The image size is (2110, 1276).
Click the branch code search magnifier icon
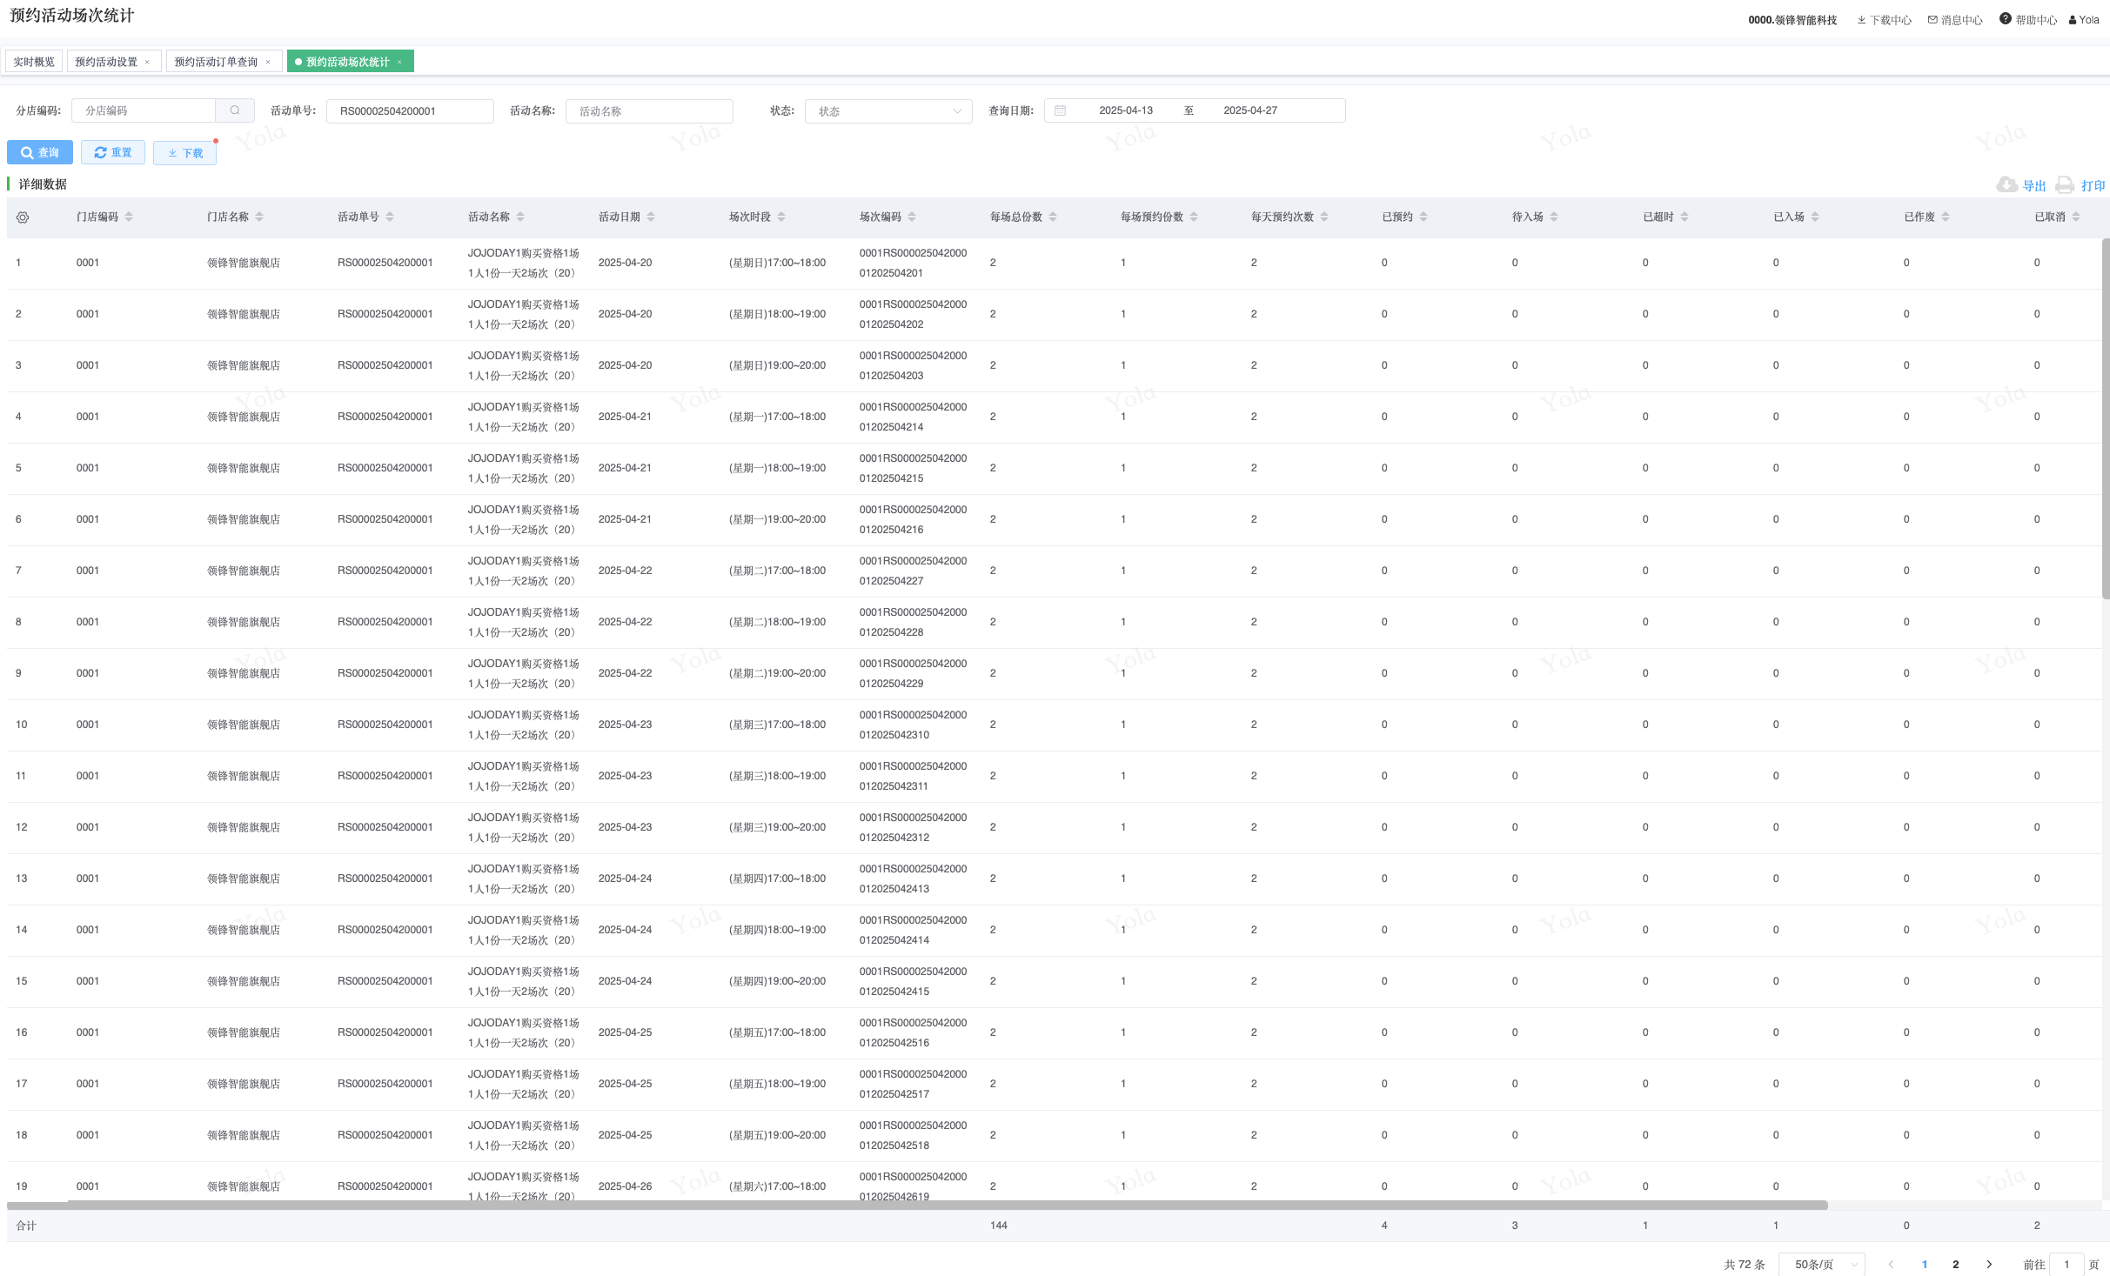point(235,110)
